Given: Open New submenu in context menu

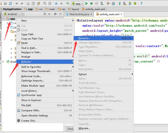Looking at the screenshot, I should click(45, 21).
